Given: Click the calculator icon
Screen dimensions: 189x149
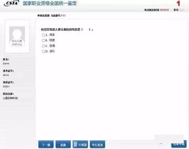Looking at the screenshot, I should 75,144.
